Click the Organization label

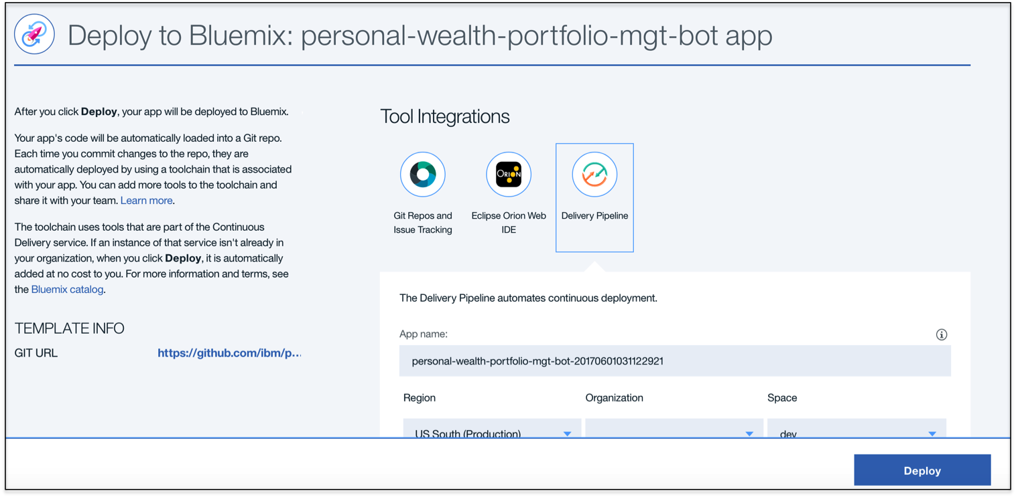(x=615, y=398)
